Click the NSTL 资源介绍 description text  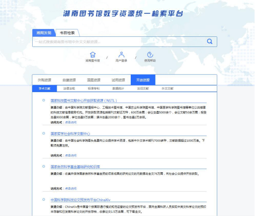pyautogui.click(x=128, y=112)
